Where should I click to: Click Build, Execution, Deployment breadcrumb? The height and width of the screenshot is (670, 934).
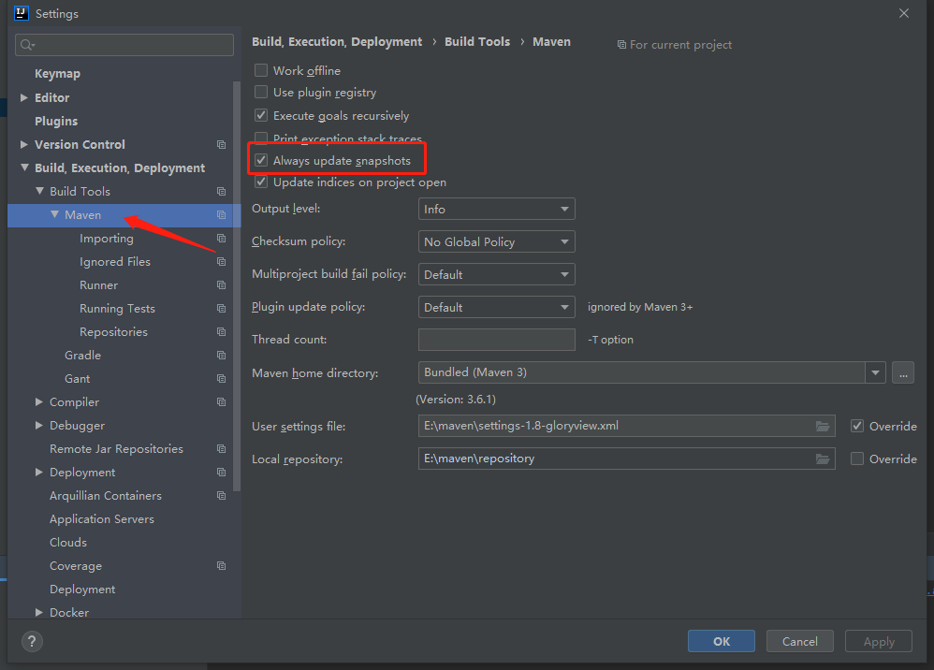click(x=337, y=42)
